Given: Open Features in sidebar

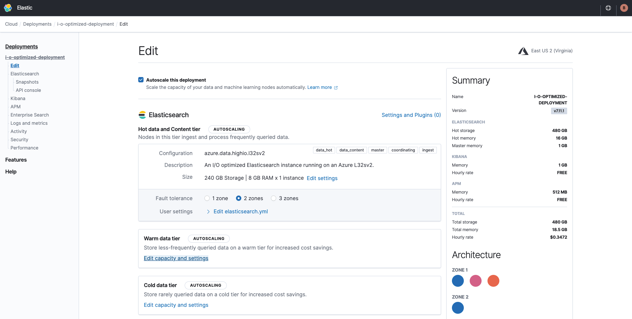Looking at the screenshot, I should click(x=16, y=160).
